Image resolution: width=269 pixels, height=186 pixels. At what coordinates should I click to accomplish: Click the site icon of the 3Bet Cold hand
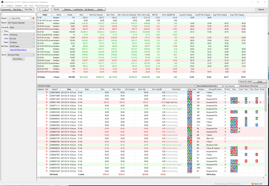click(46, 138)
